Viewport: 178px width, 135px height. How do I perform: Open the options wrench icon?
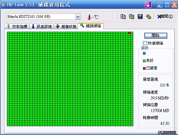point(149,17)
